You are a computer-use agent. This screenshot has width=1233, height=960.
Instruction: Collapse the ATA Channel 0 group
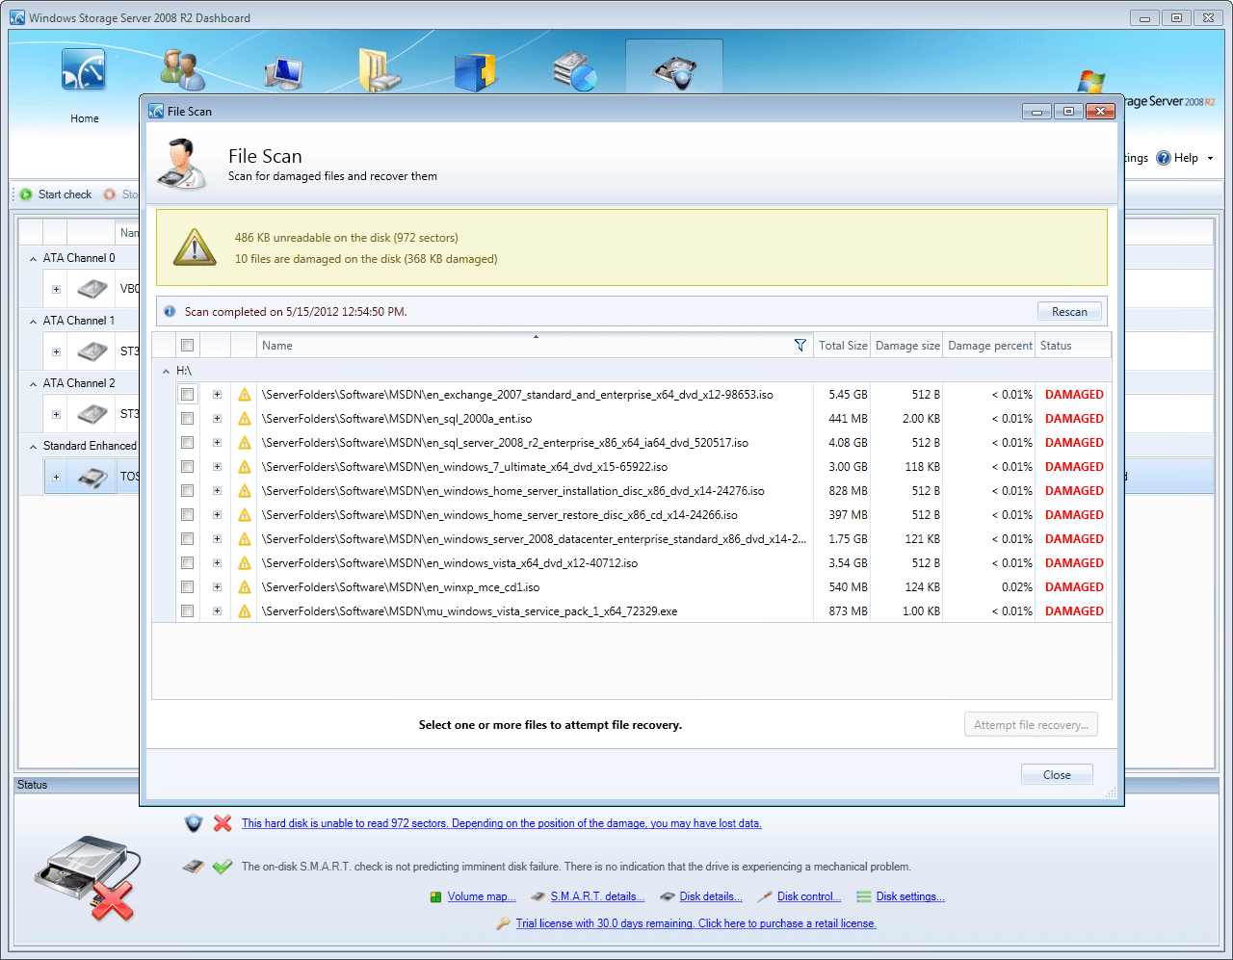[x=33, y=257]
